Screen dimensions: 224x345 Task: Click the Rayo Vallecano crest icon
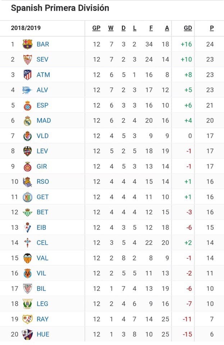click(27, 319)
